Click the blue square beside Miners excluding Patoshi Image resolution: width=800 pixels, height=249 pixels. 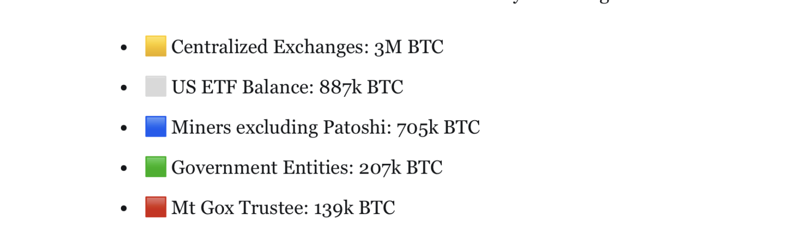tap(156, 126)
